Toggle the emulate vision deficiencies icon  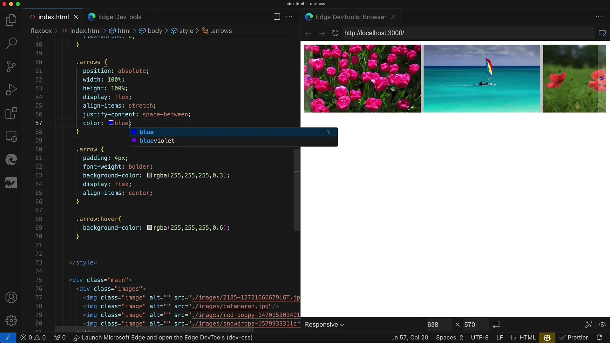coord(602,325)
